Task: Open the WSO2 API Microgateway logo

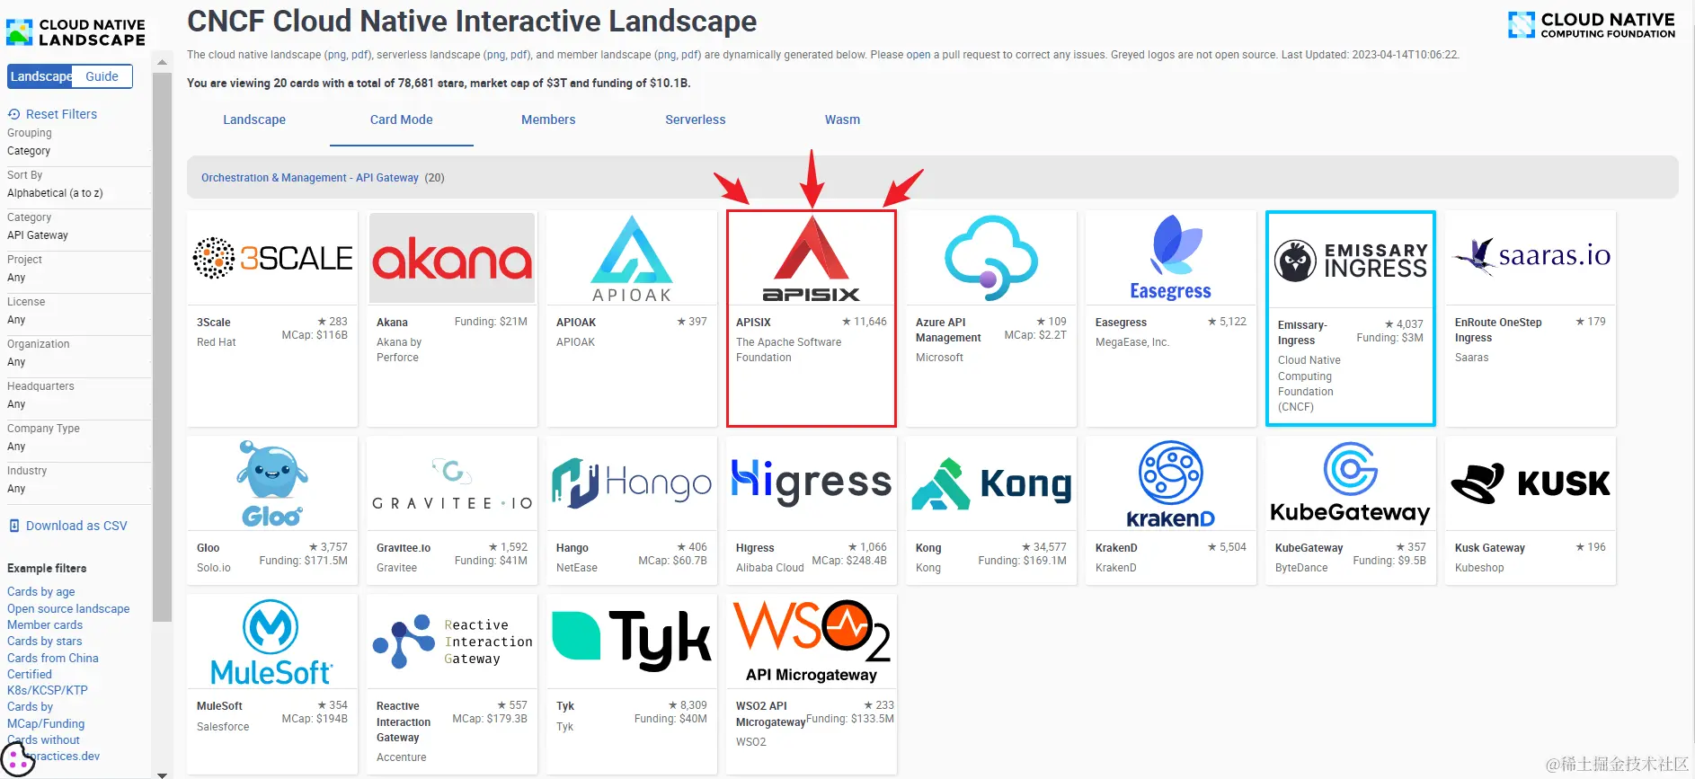Action: pos(812,642)
